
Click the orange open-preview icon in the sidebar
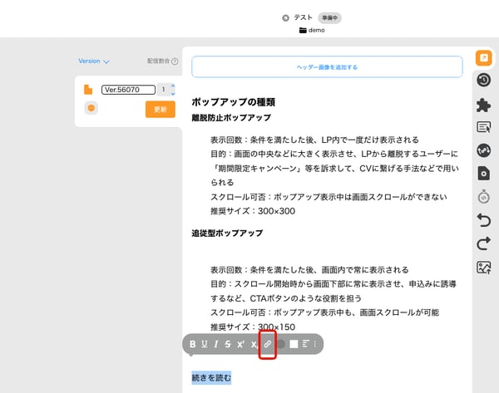[483, 58]
